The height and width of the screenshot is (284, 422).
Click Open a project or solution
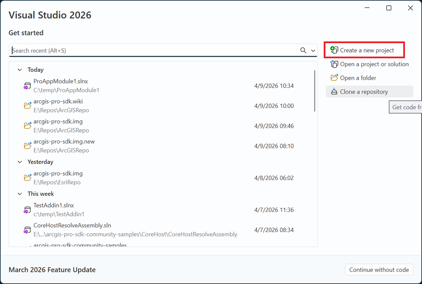pos(369,64)
